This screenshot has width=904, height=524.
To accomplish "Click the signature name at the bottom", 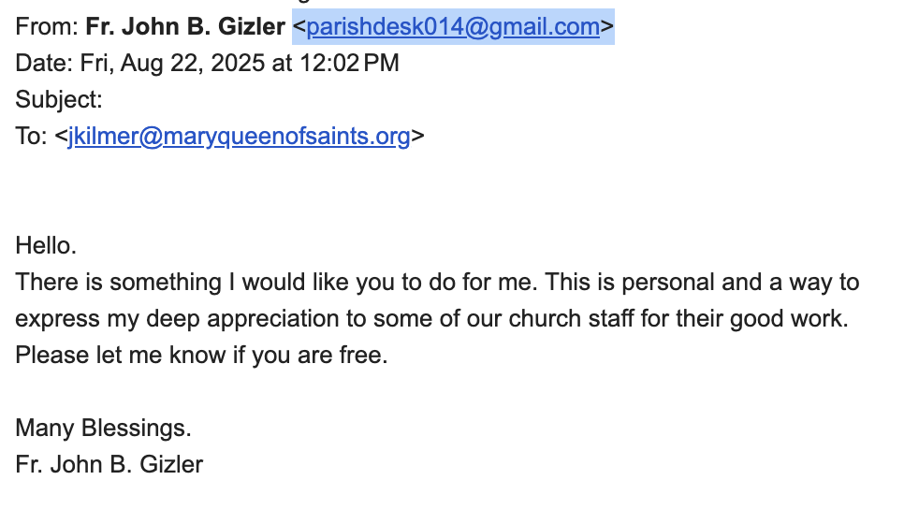I will 109,465.
